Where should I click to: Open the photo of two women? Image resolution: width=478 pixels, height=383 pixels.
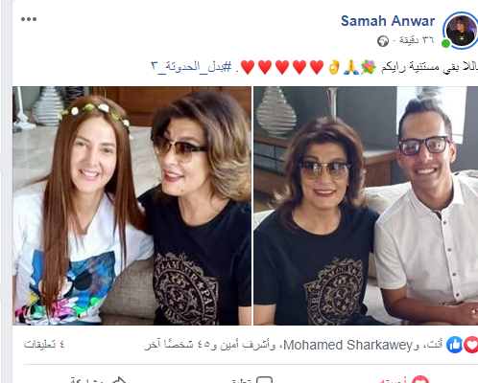click(x=131, y=206)
